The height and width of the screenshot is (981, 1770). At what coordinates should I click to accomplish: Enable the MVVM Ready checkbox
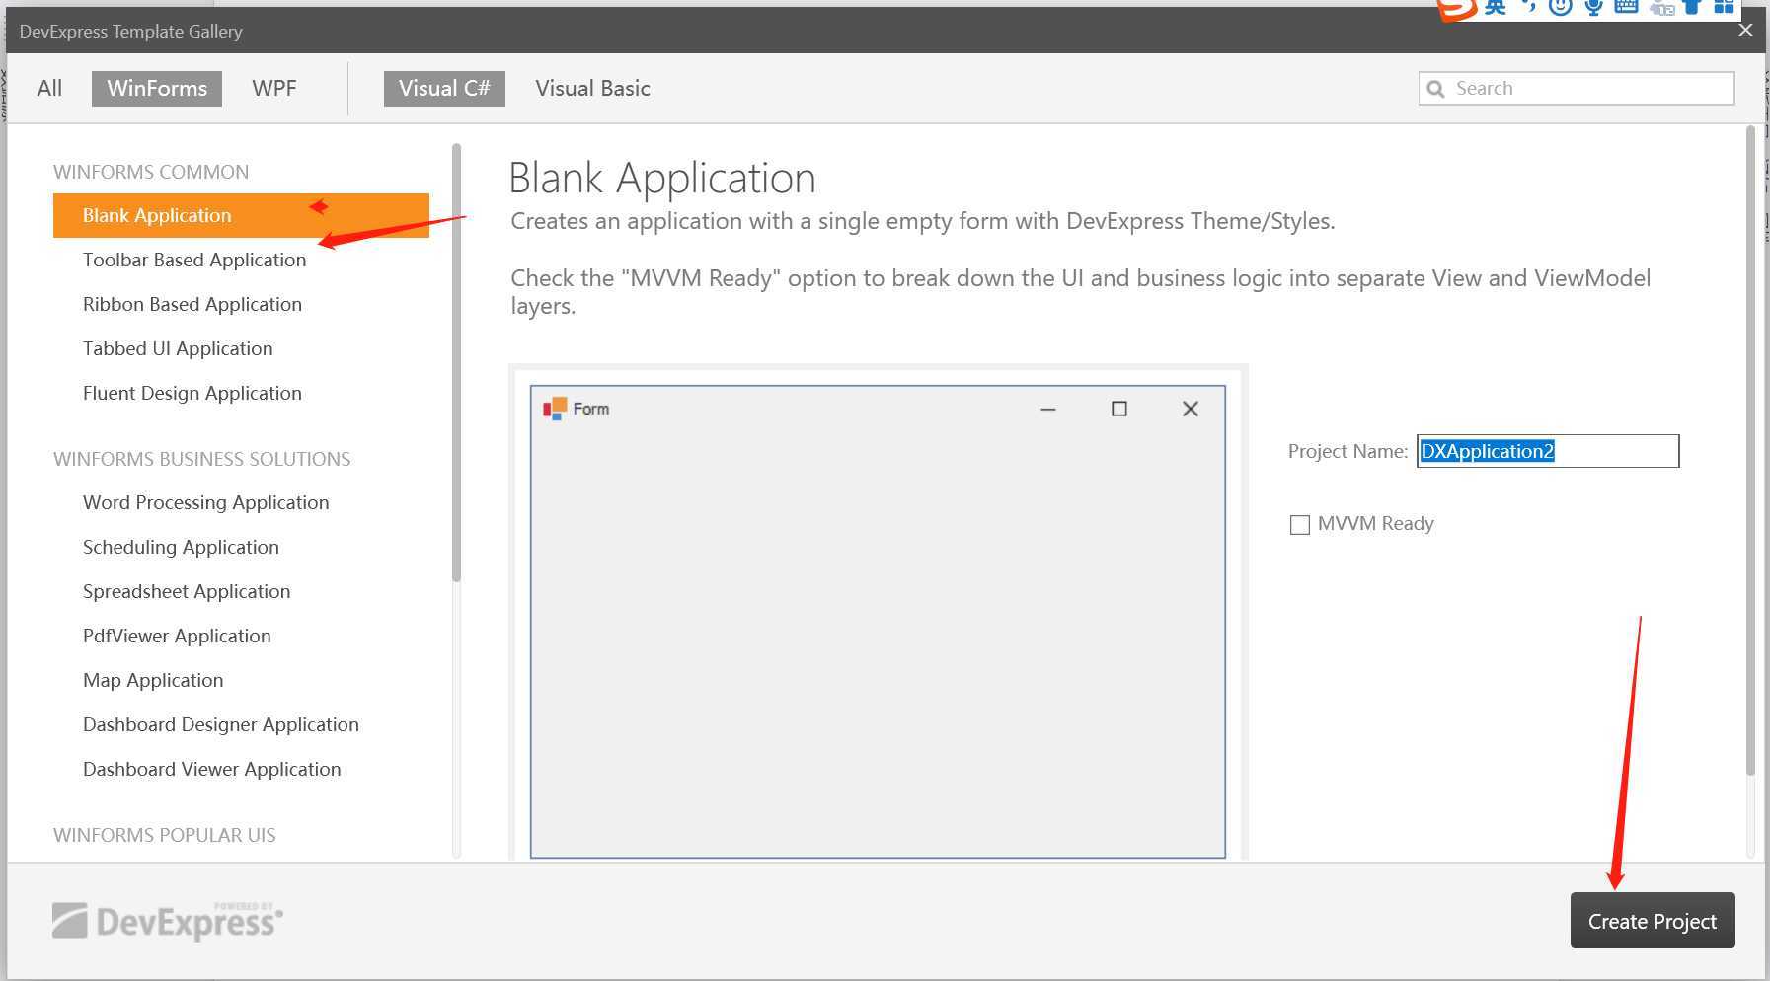[x=1300, y=524]
